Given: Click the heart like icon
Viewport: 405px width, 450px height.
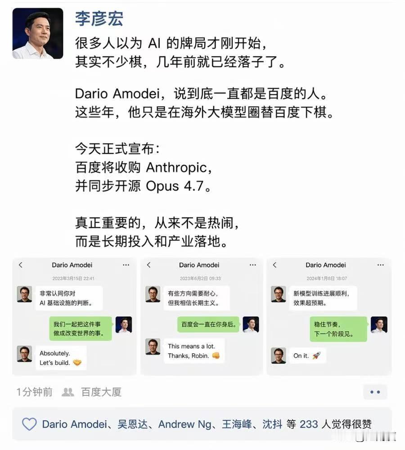Looking at the screenshot, I should [x=29, y=424].
